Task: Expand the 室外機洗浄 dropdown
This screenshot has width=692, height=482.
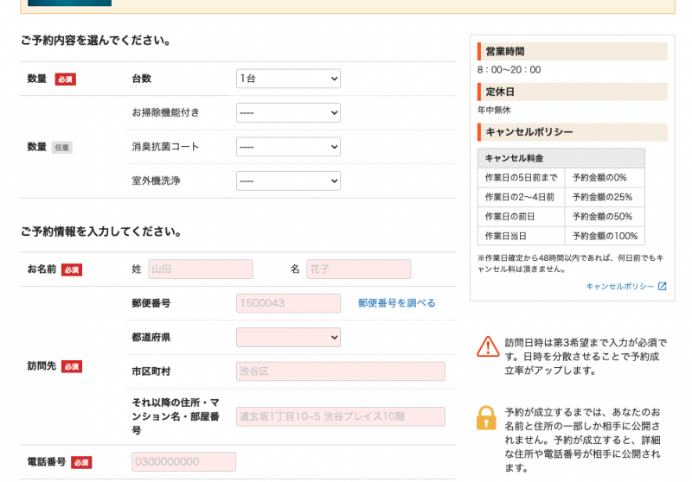Action: tap(288, 181)
